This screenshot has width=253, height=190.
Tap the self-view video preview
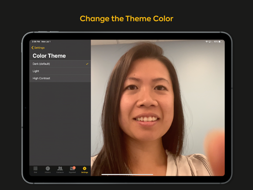pos(158,108)
